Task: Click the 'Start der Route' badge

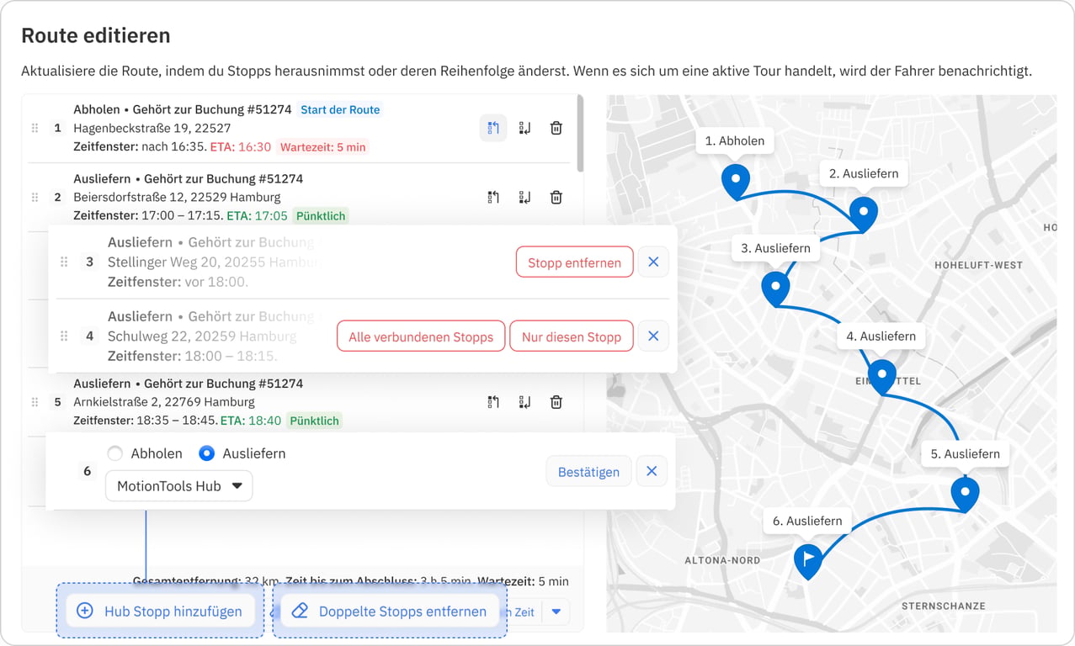Action: click(340, 109)
